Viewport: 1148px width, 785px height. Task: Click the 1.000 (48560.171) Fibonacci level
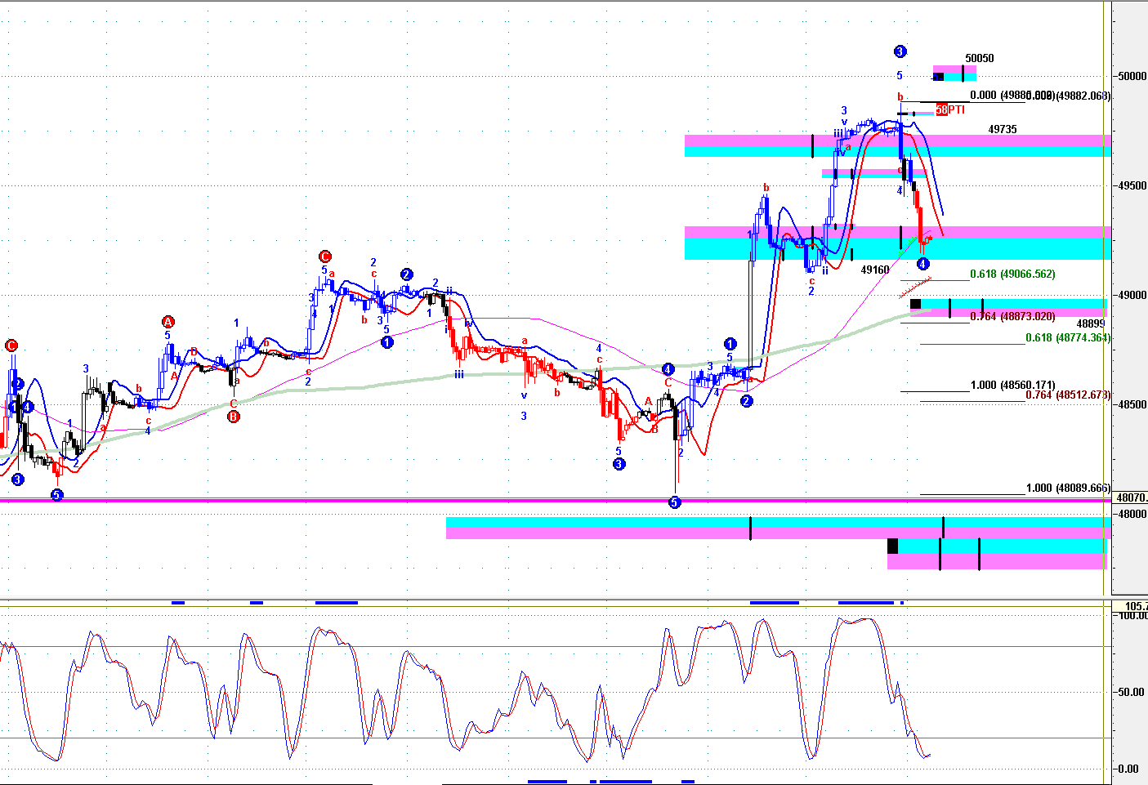point(1012,385)
